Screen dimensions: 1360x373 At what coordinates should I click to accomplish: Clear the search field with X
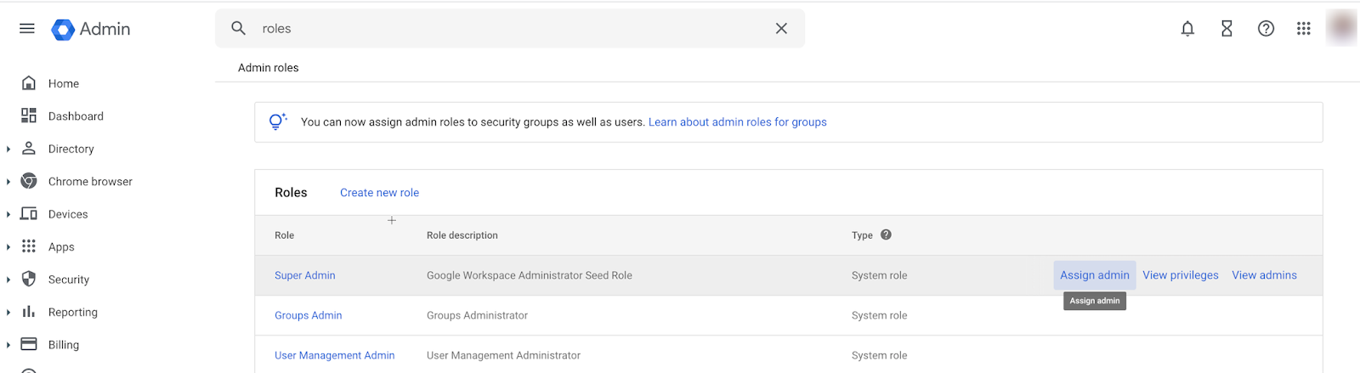pos(781,28)
